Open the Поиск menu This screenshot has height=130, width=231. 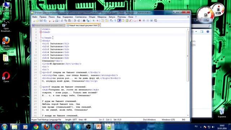[52, 17]
